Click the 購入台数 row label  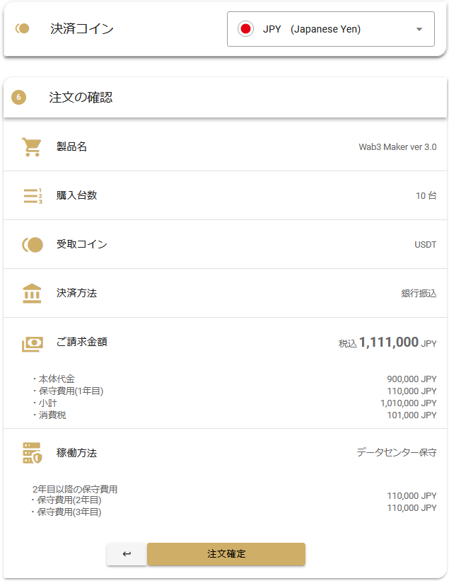click(76, 195)
